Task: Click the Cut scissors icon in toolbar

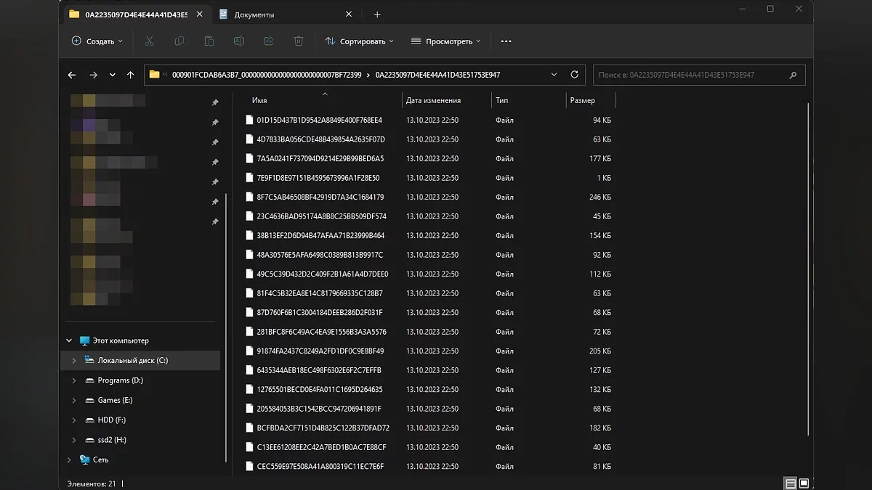Action: coord(150,41)
